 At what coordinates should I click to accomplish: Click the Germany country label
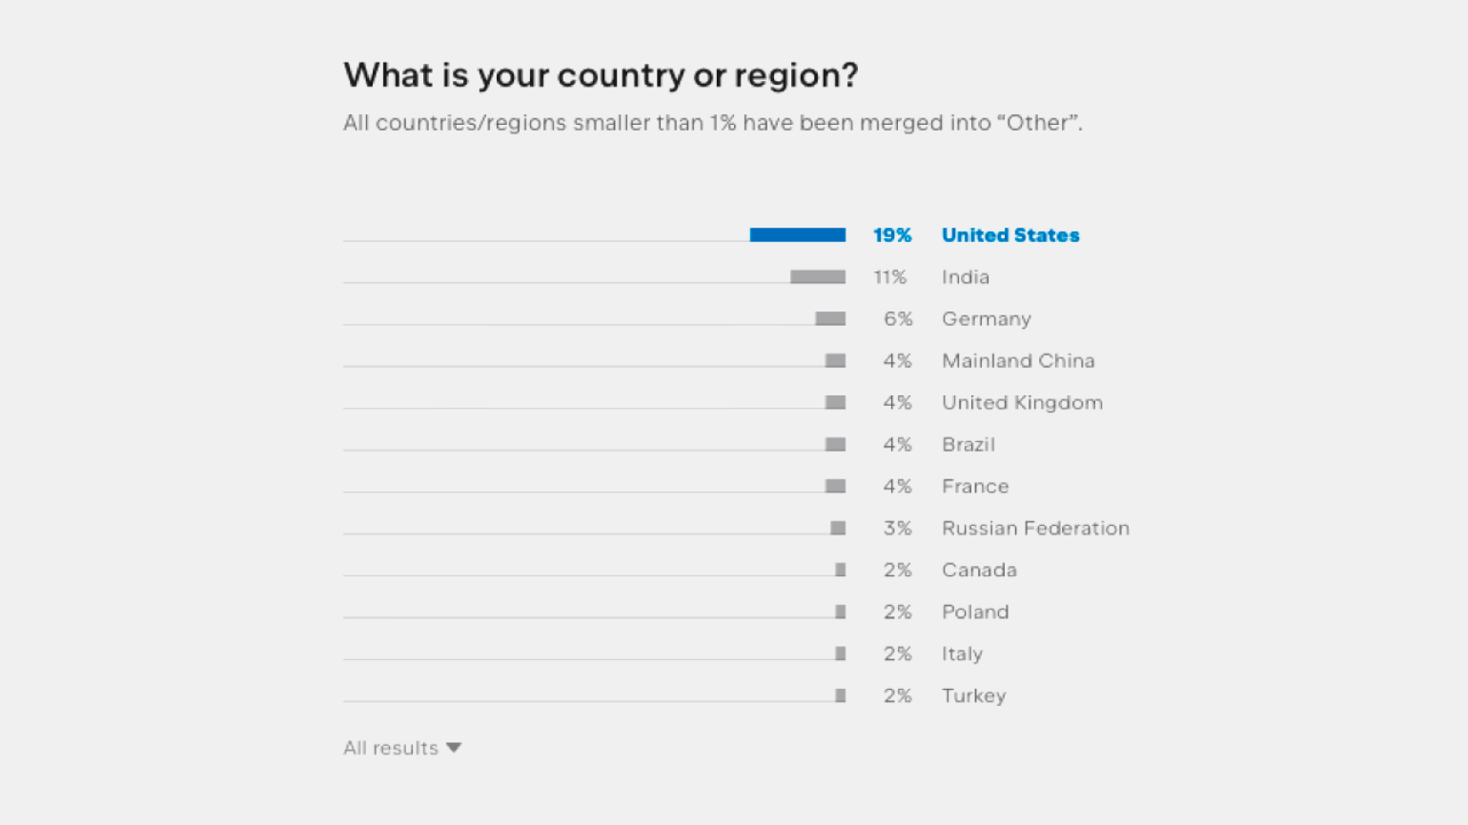coord(987,319)
